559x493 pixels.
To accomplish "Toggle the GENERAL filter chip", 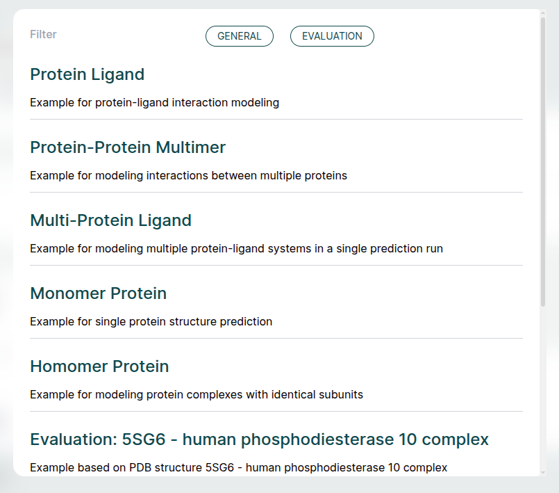I will point(240,36).
